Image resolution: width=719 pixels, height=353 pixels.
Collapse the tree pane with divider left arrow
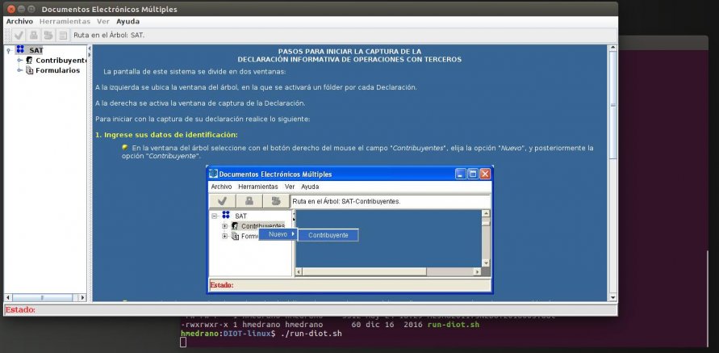coord(90,48)
